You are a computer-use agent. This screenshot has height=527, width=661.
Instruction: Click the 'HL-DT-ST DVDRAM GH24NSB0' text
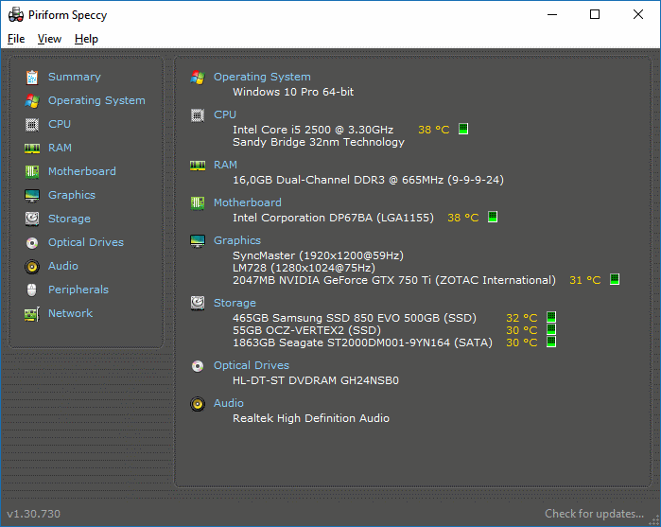click(316, 380)
